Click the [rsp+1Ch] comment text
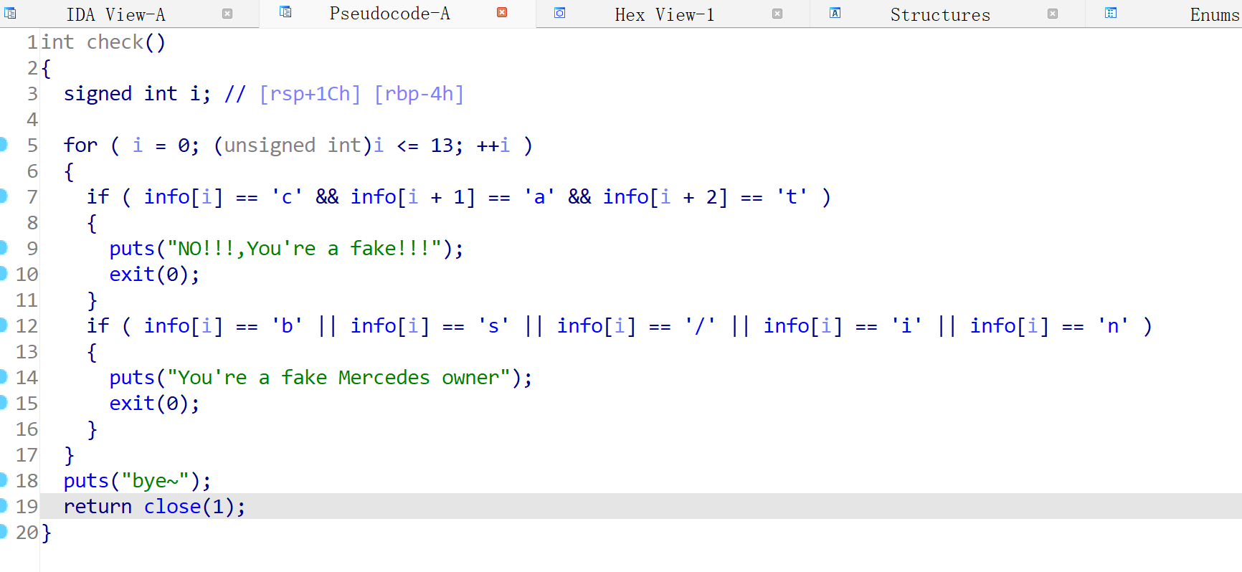This screenshot has height=572, width=1242. [x=310, y=94]
